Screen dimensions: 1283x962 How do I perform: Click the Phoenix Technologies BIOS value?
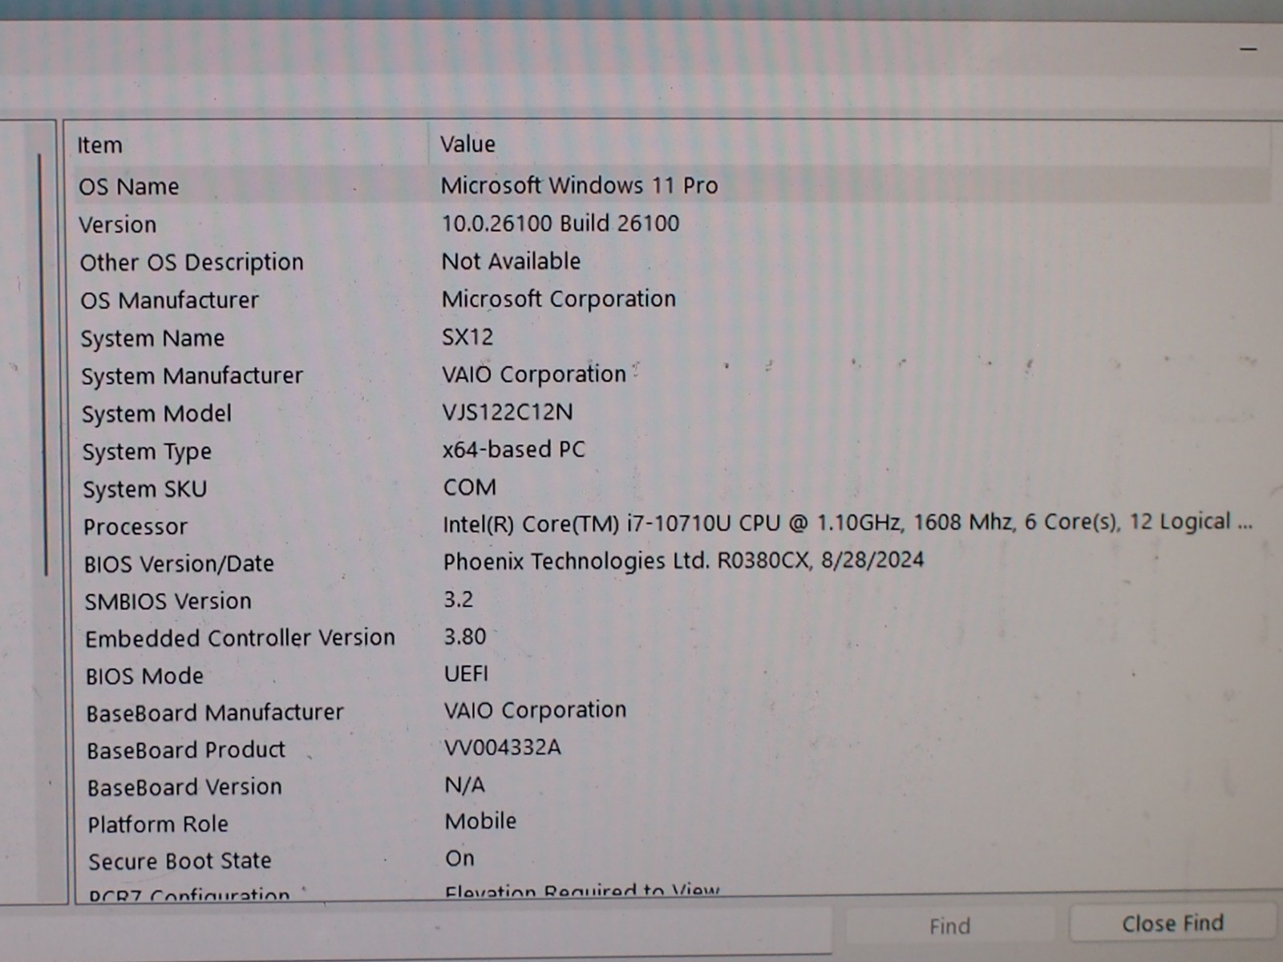[x=684, y=560]
